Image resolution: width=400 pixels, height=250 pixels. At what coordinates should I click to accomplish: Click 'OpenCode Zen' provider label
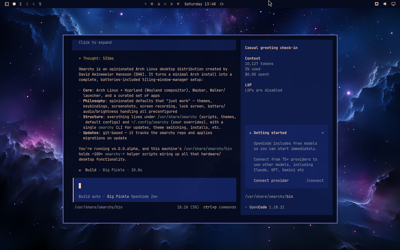pyautogui.click(x=144, y=197)
